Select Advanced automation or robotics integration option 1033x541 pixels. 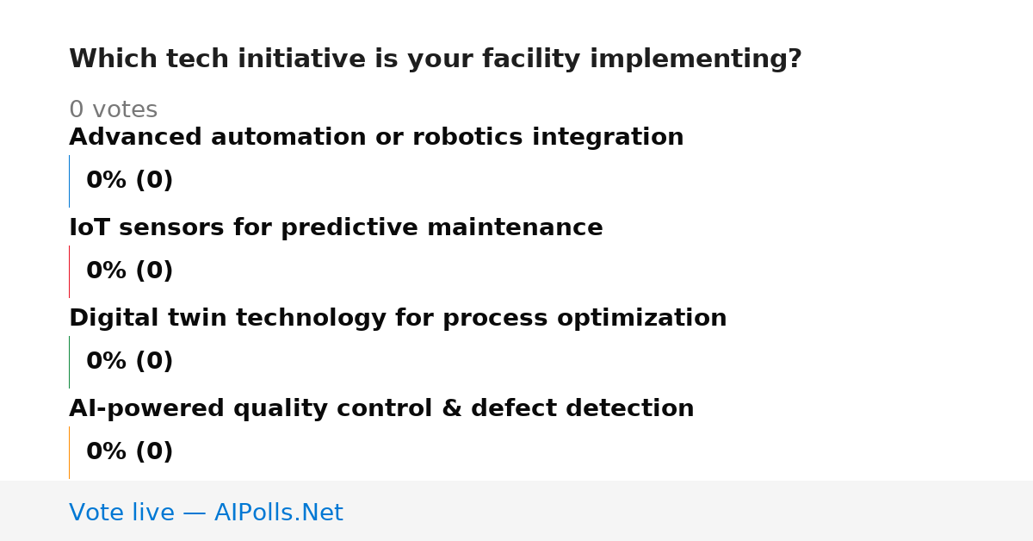pos(376,138)
